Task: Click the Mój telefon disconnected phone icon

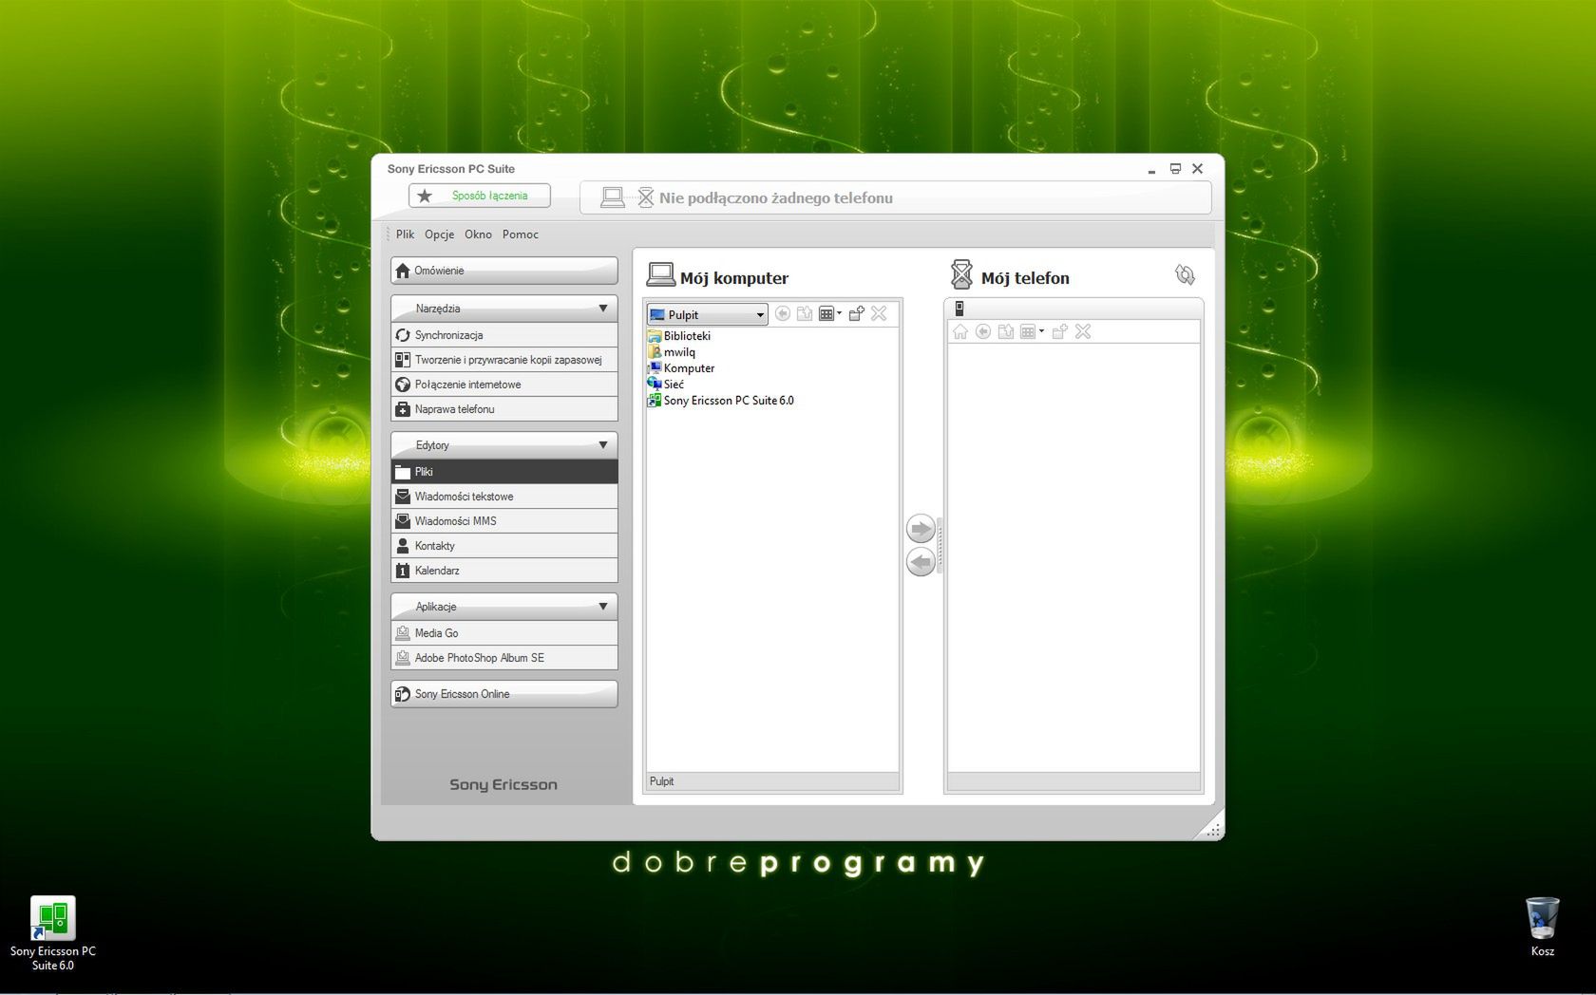Action: tap(961, 274)
